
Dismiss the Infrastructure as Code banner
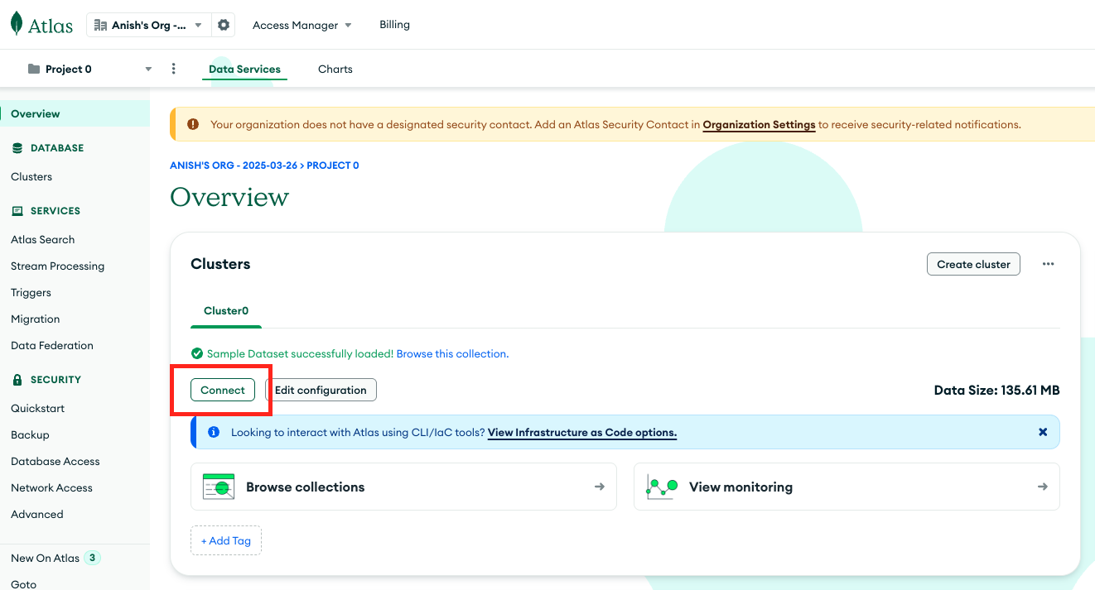tap(1042, 431)
